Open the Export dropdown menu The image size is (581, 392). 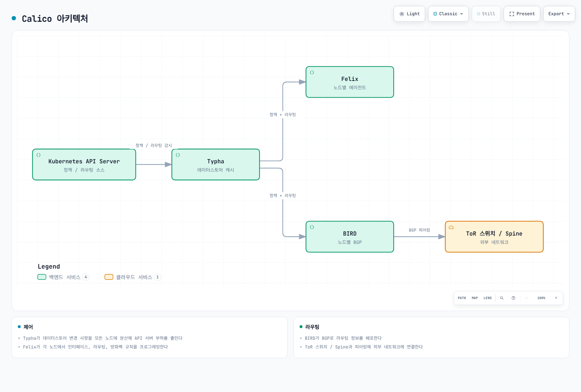(x=559, y=14)
